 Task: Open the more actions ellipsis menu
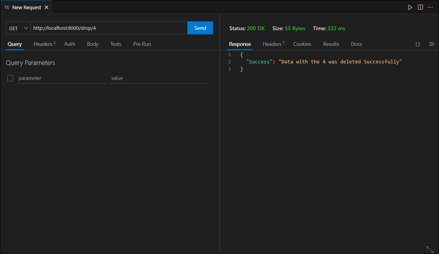430,7
